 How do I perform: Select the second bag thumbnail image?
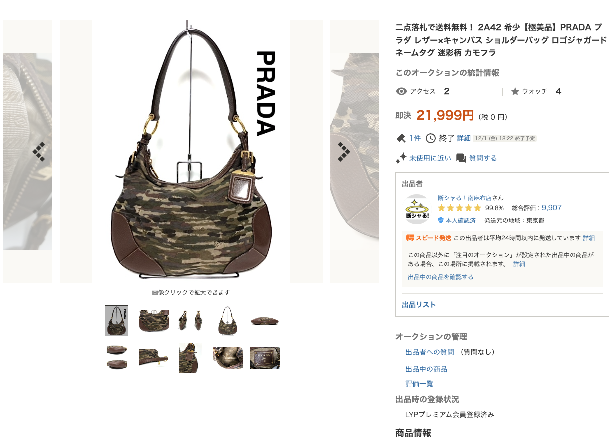tap(153, 320)
